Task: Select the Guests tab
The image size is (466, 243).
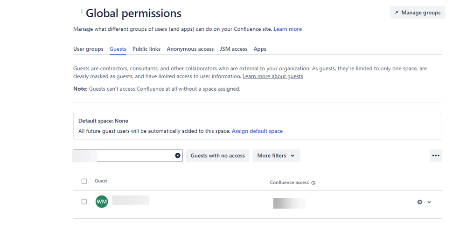Action: point(118,49)
